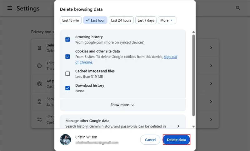Click the dialog vertical scrollbar thumb
This screenshot has height=151, width=250.
click(193, 75)
